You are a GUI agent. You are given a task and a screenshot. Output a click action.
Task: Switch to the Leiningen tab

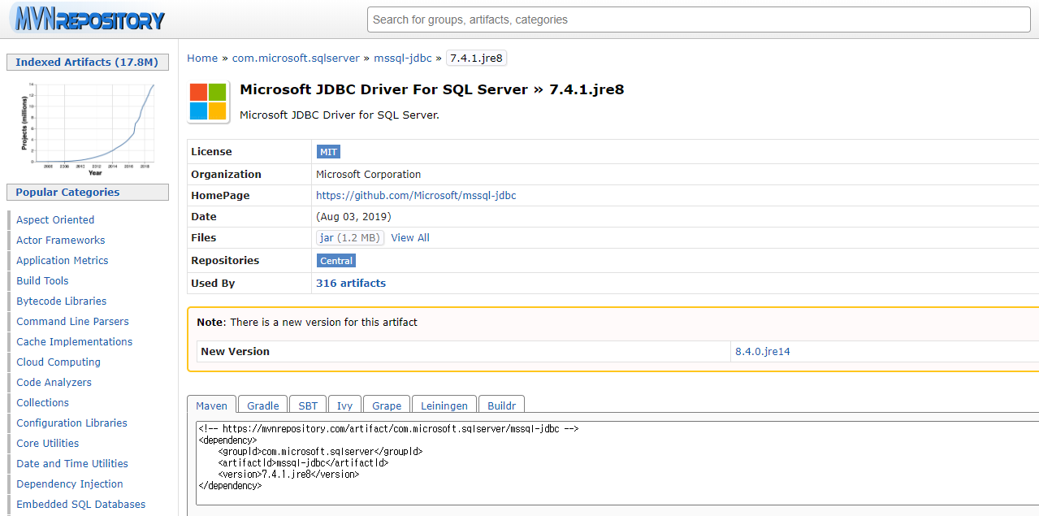click(444, 405)
